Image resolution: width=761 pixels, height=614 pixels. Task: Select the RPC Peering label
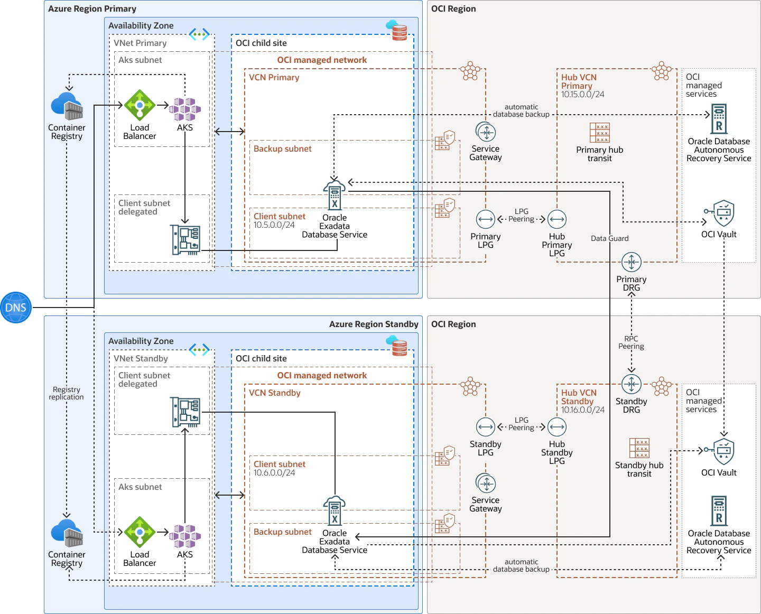click(632, 342)
